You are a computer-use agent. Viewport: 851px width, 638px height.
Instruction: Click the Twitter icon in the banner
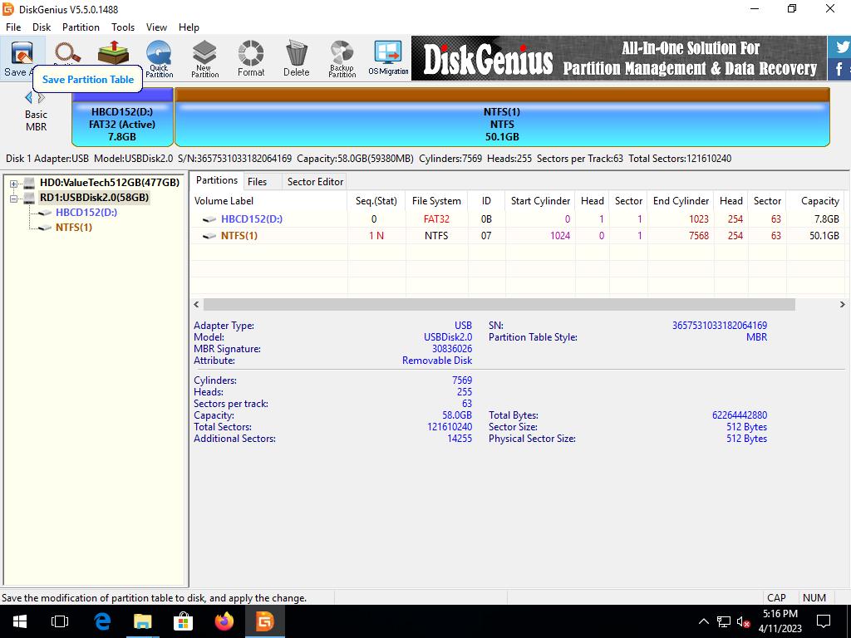[x=841, y=47]
